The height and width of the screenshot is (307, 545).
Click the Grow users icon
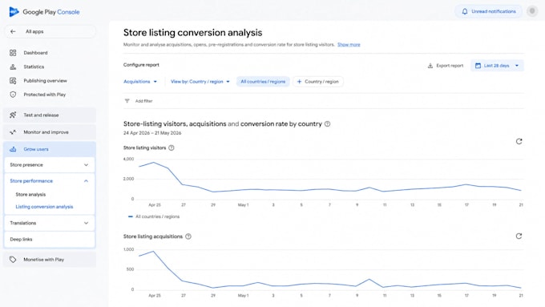click(13, 149)
